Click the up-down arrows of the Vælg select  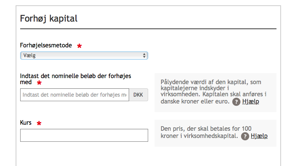(144, 56)
